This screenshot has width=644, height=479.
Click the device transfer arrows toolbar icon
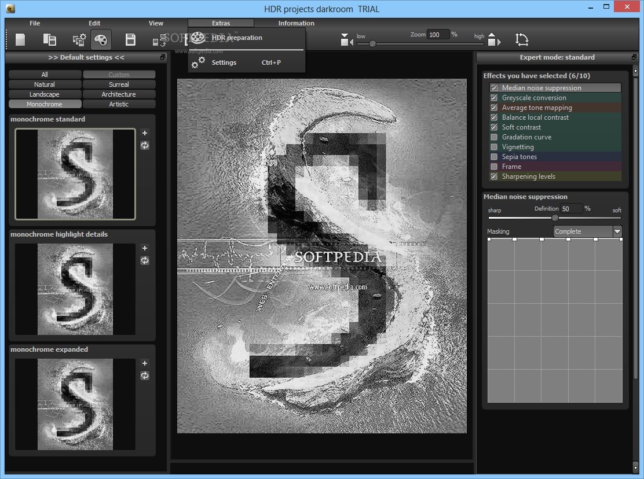[x=158, y=40]
